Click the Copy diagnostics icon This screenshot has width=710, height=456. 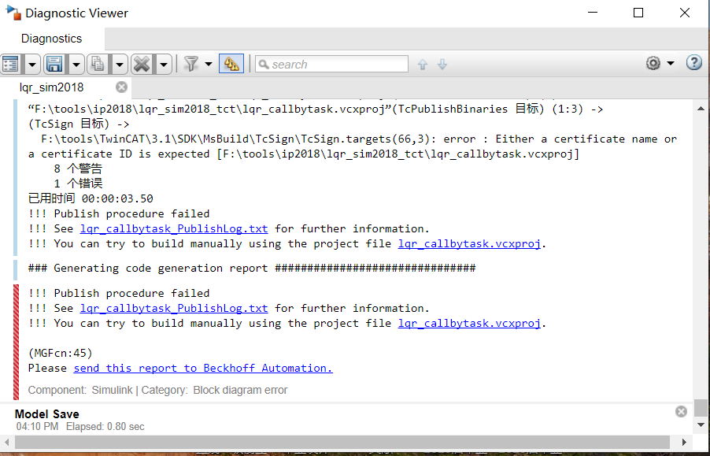click(x=98, y=64)
